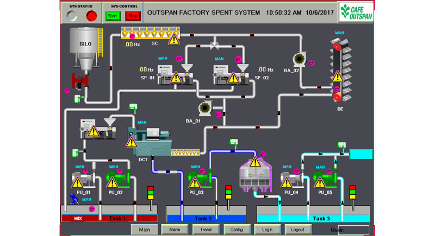Open the Alarm page

pos(175,229)
